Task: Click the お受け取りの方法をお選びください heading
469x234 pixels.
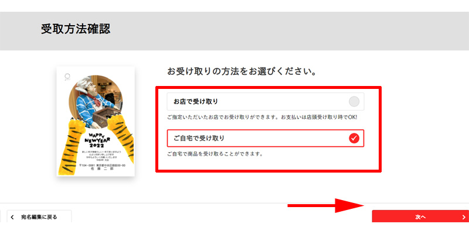Action: (242, 71)
